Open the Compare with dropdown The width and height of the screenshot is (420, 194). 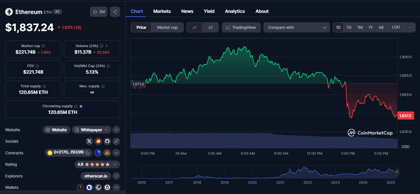[297, 27]
